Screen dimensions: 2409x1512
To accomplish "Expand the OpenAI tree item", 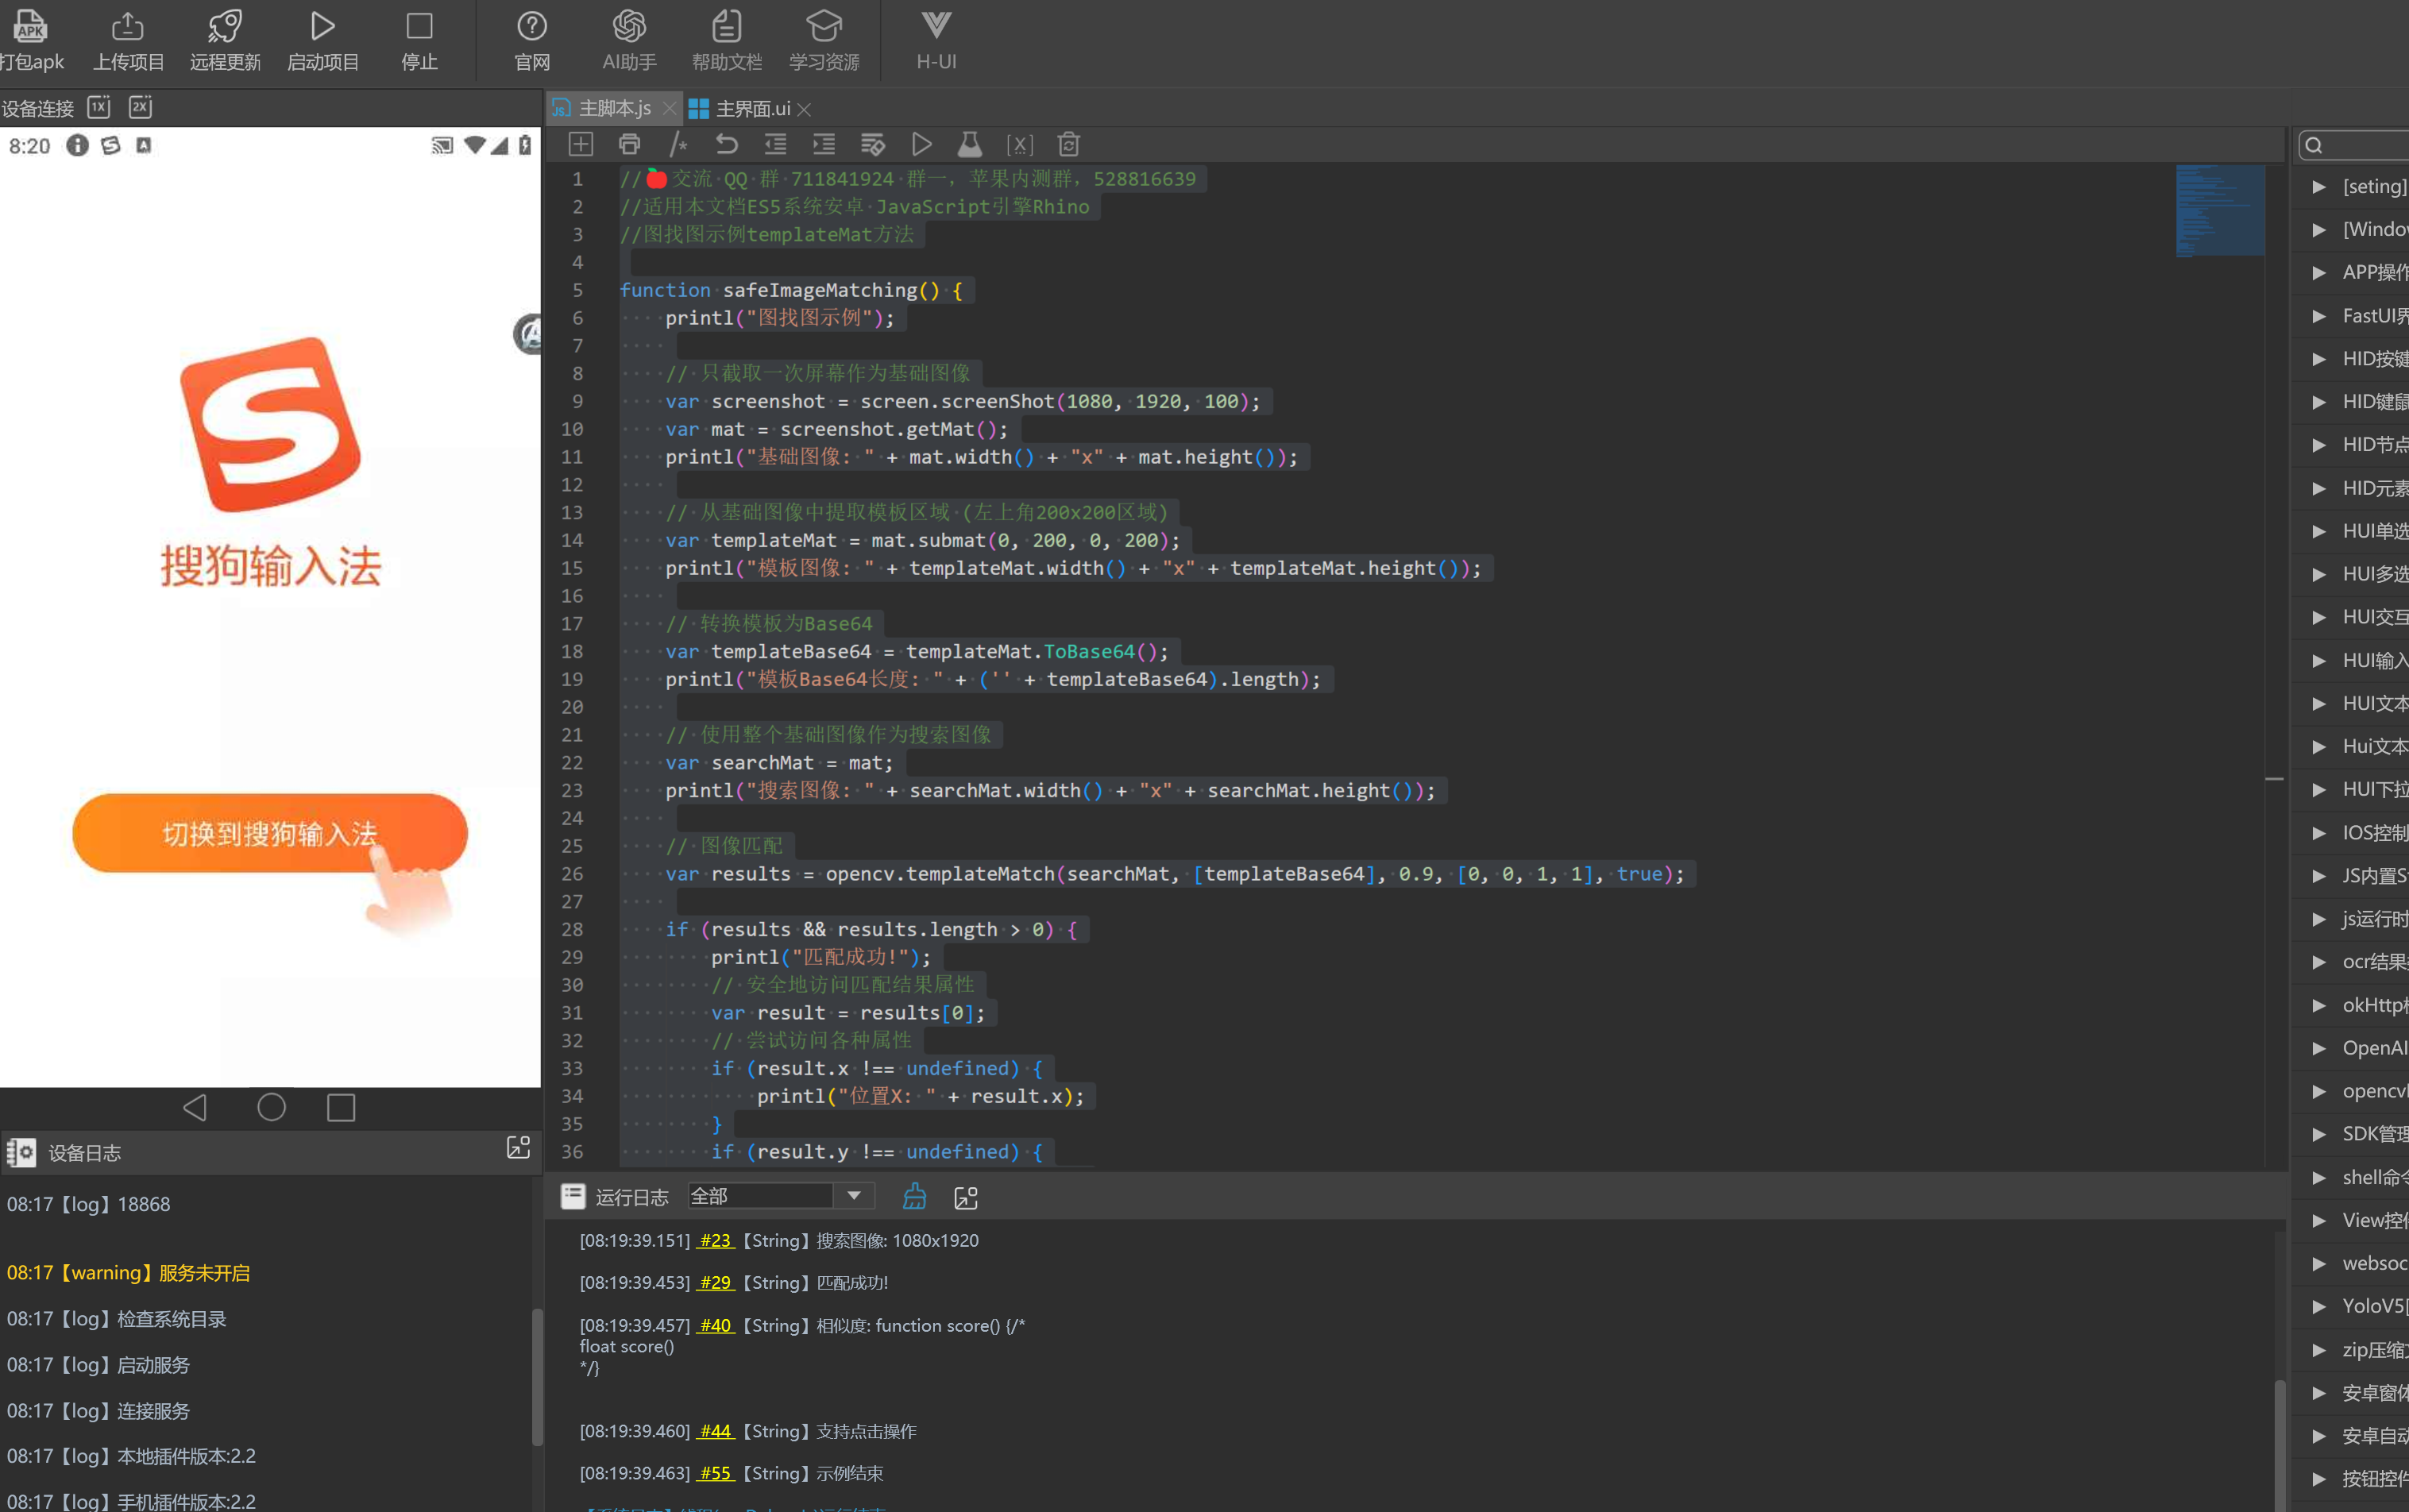I will (x=2319, y=1048).
